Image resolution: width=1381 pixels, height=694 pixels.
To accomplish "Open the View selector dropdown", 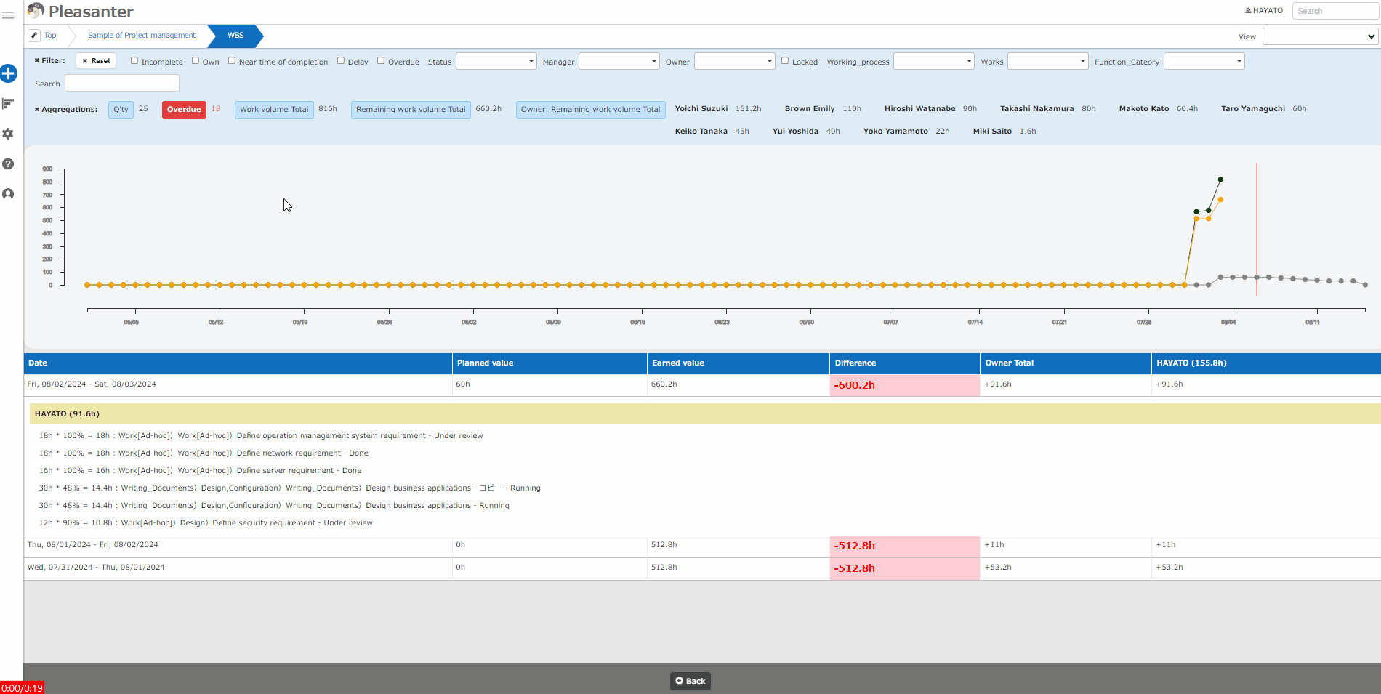I will 1321,36.
